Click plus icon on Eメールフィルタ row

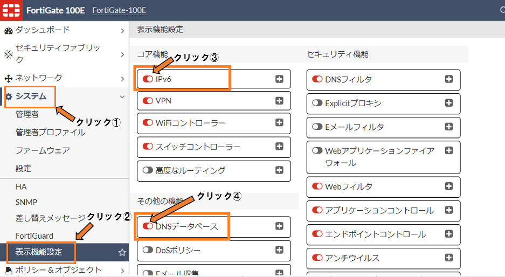point(448,127)
